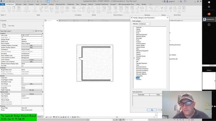The image size is (216, 121).
Task: Open the File menu tab
Action: [x=3, y=4]
